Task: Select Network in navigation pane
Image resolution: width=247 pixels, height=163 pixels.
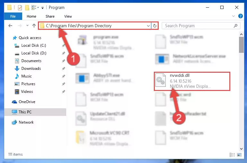Action: [x=23, y=122]
